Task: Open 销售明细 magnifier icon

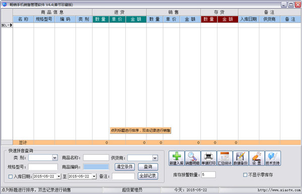Action: pos(193,158)
